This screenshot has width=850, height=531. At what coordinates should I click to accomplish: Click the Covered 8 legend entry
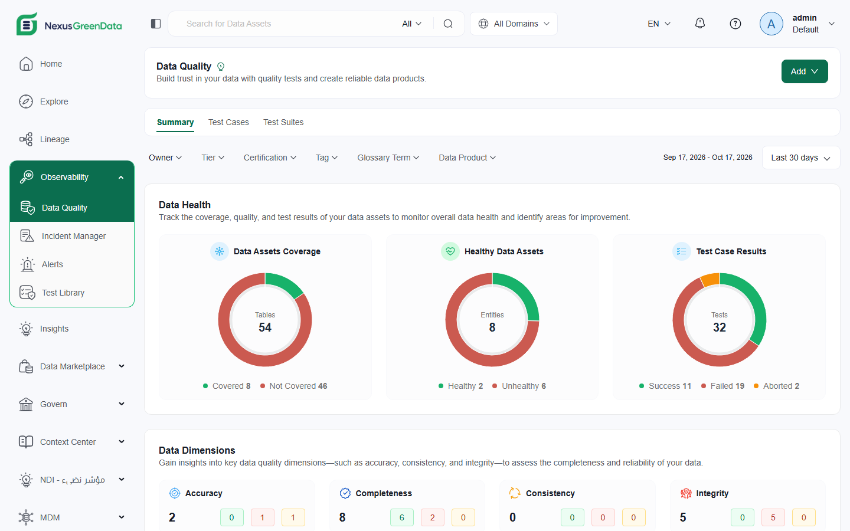click(227, 386)
